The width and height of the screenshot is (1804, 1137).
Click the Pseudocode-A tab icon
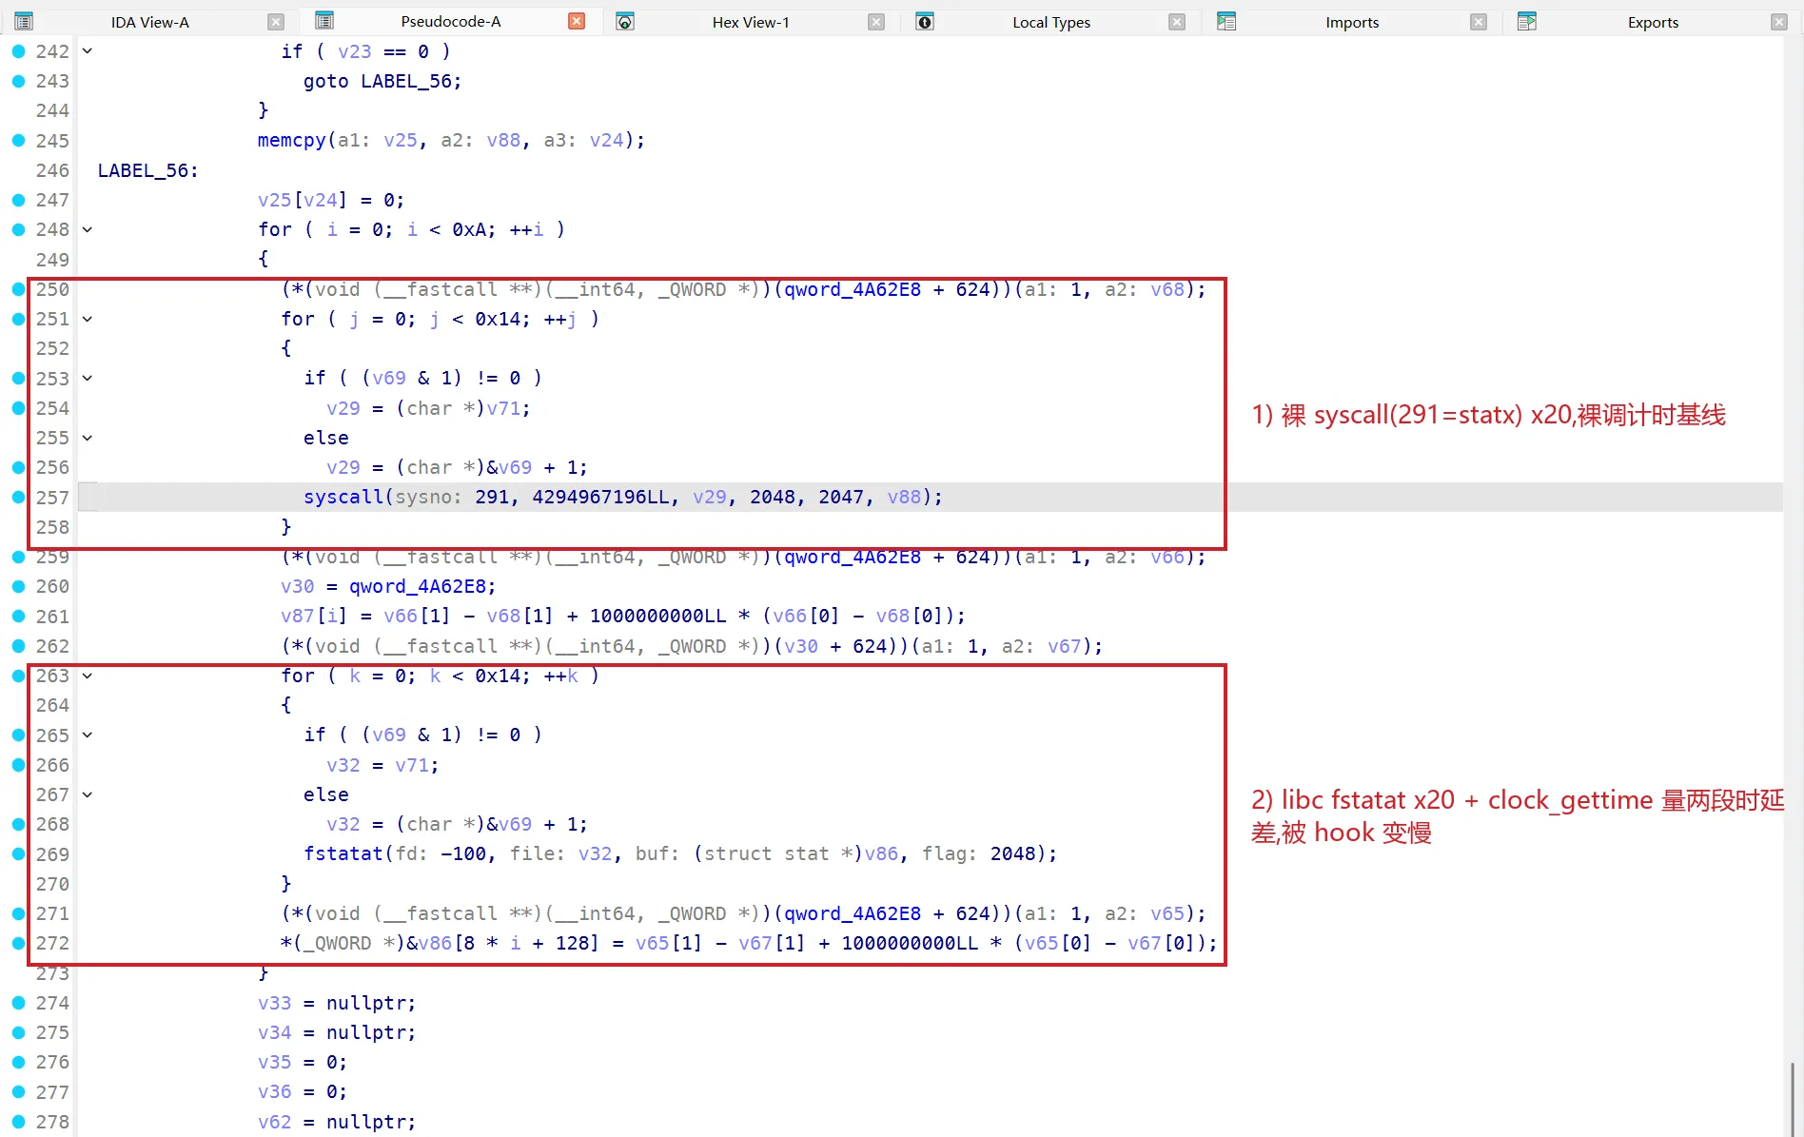pos(324,20)
